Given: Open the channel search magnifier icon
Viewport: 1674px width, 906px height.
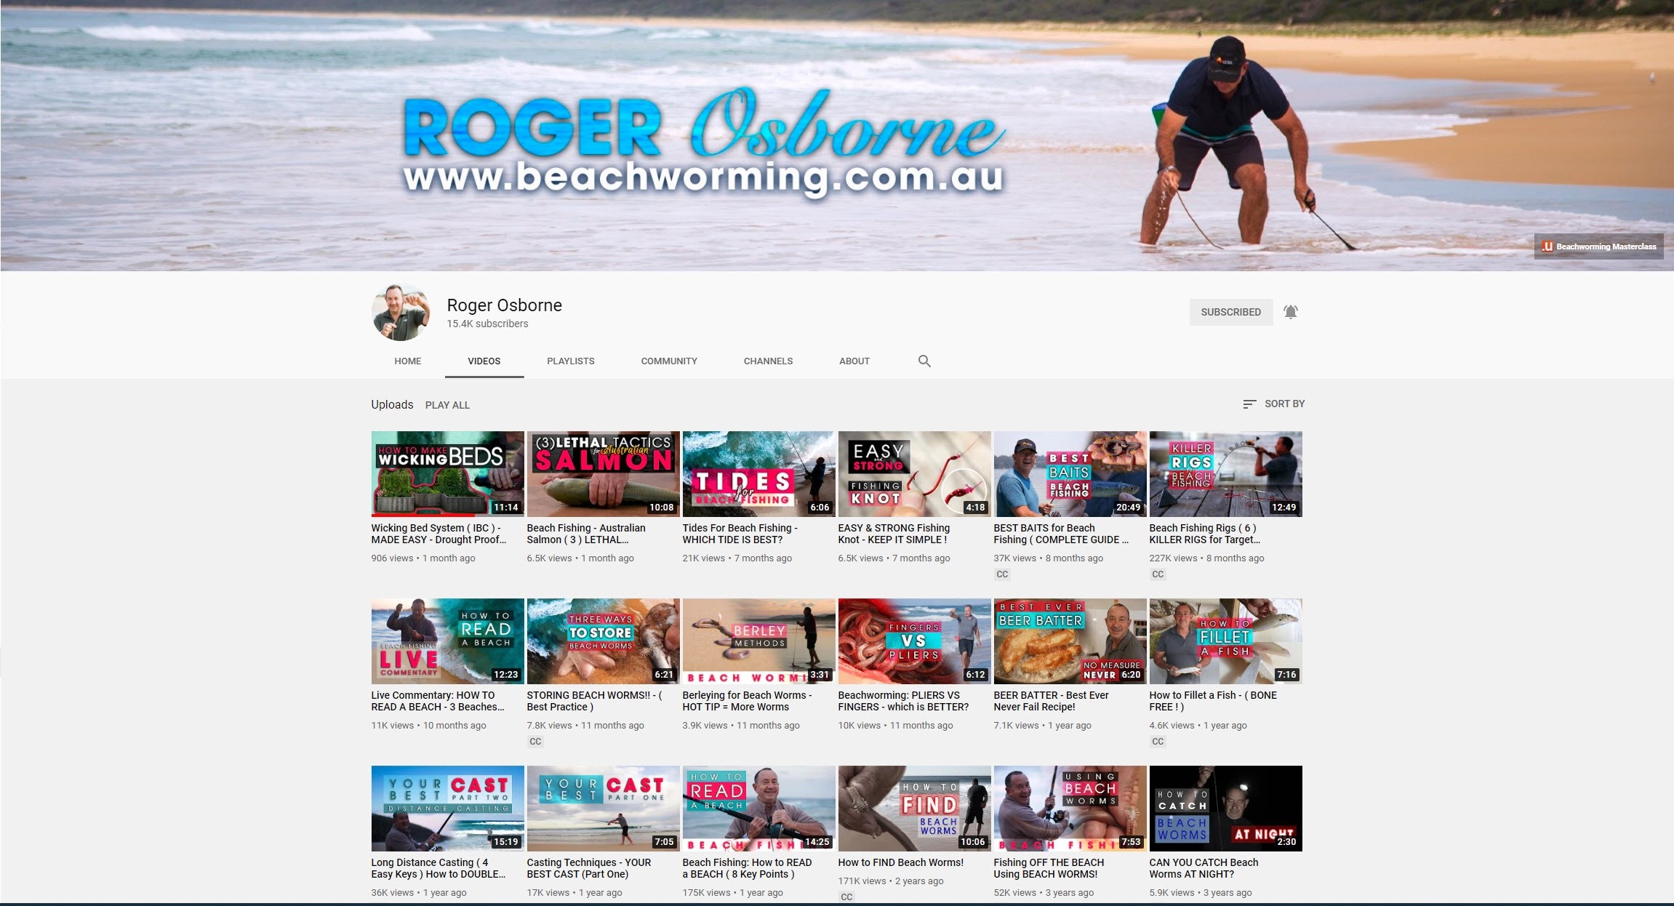Looking at the screenshot, I should (924, 361).
